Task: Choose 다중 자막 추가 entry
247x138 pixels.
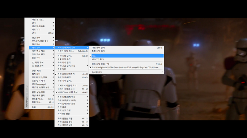Action: click(72, 59)
